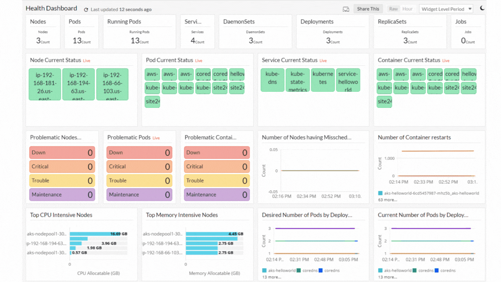The image size is (501, 282).
Task: Switch data granularity to Raw
Action: point(393,9)
